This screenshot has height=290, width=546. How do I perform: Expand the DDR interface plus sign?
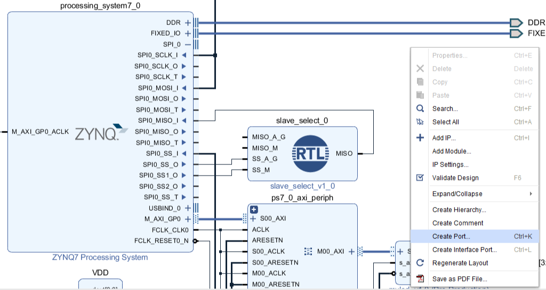188,23
